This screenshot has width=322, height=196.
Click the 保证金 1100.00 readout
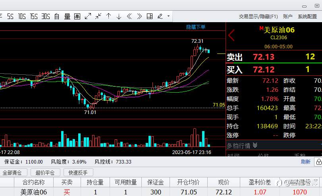point(23,162)
